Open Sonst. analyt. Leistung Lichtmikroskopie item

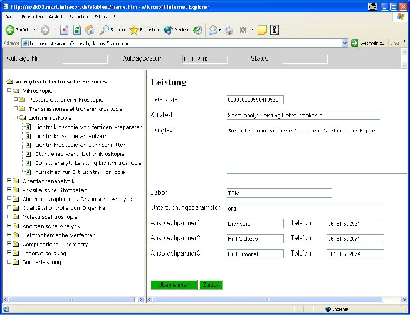pos(88,163)
